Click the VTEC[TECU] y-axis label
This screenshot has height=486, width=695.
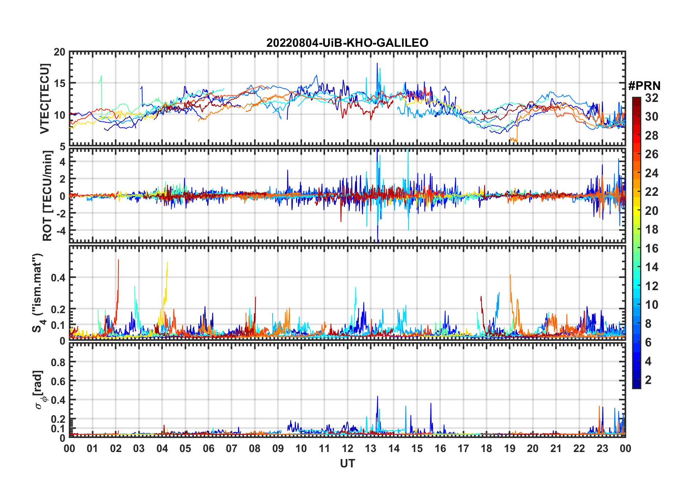pyautogui.click(x=44, y=99)
